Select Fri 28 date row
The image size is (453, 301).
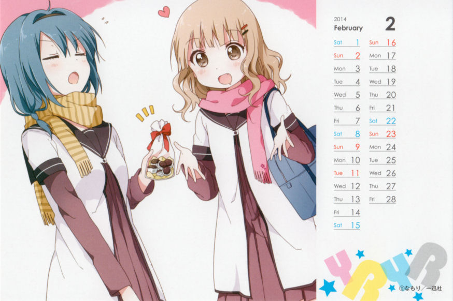(x=382, y=199)
